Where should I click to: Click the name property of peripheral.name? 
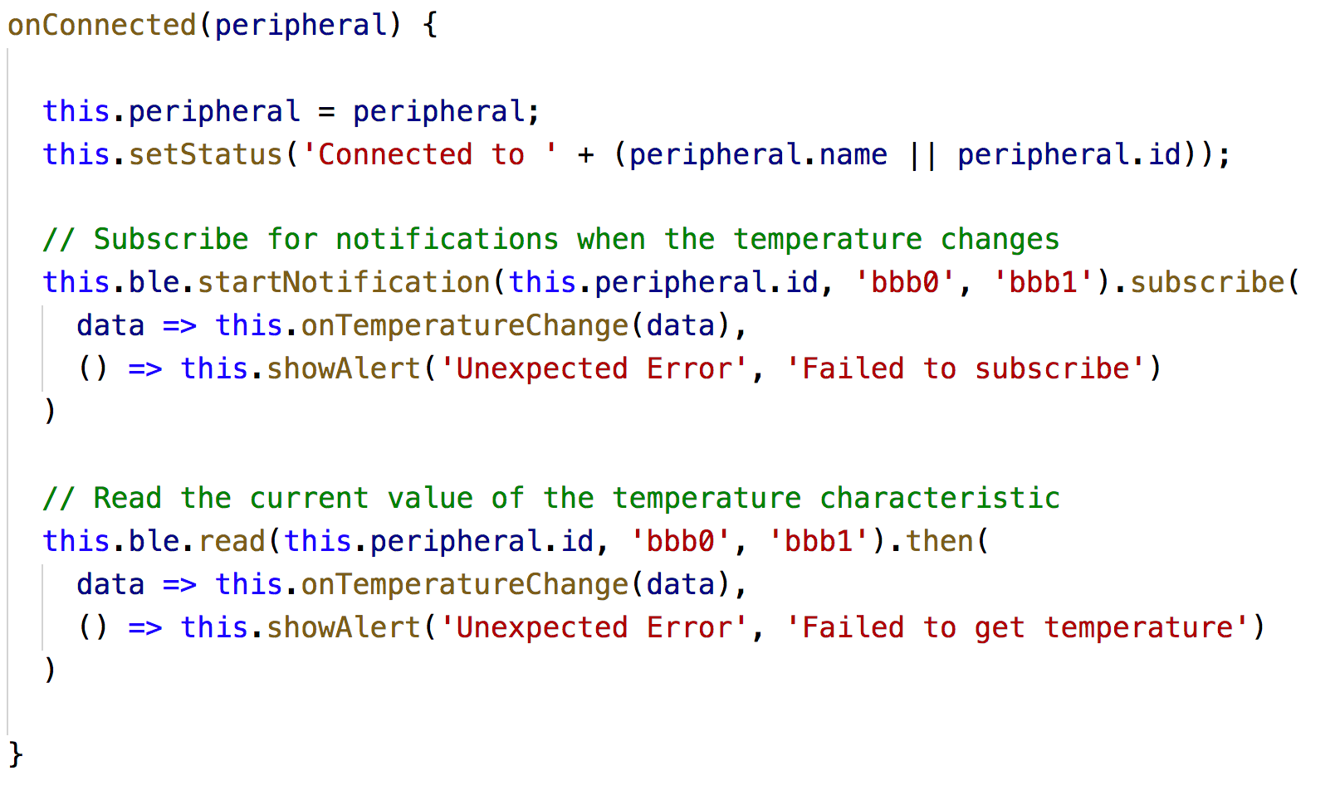pyautogui.click(x=853, y=154)
